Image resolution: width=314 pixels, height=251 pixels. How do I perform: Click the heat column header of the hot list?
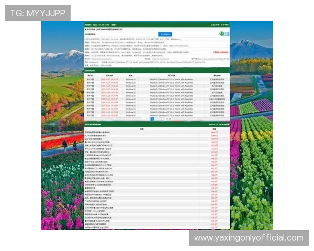click(214, 129)
